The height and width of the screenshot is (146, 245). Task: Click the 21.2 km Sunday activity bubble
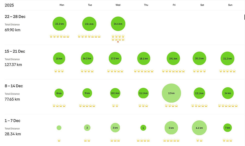pos(227,59)
